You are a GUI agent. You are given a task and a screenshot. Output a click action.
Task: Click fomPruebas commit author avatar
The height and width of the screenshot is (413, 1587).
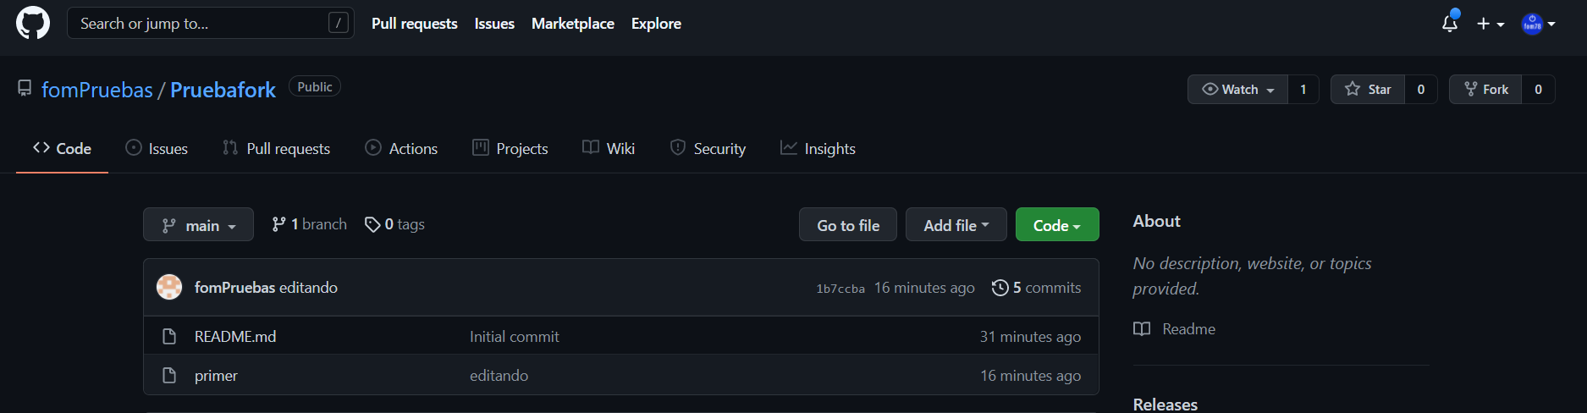click(x=169, y=287)
